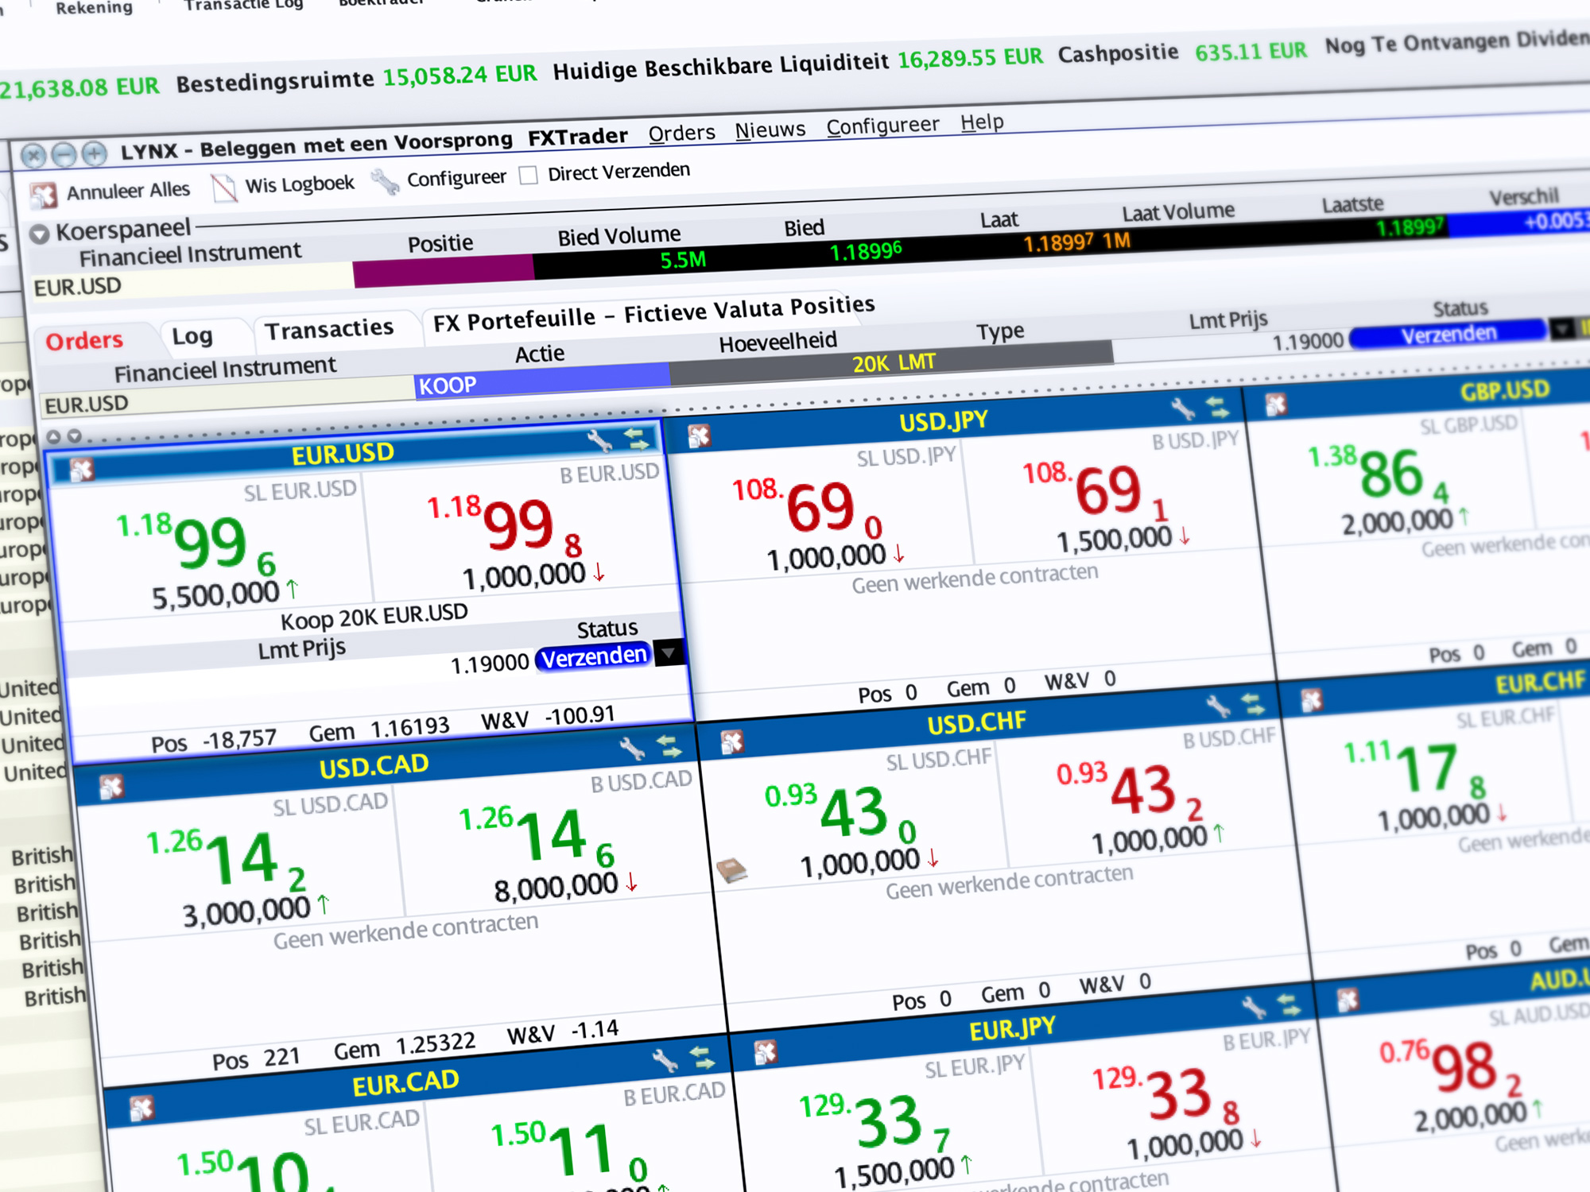1590x1192 pixels.
Task: Click the Annuleer Alles cancel icon
Action: coord(44,195)
